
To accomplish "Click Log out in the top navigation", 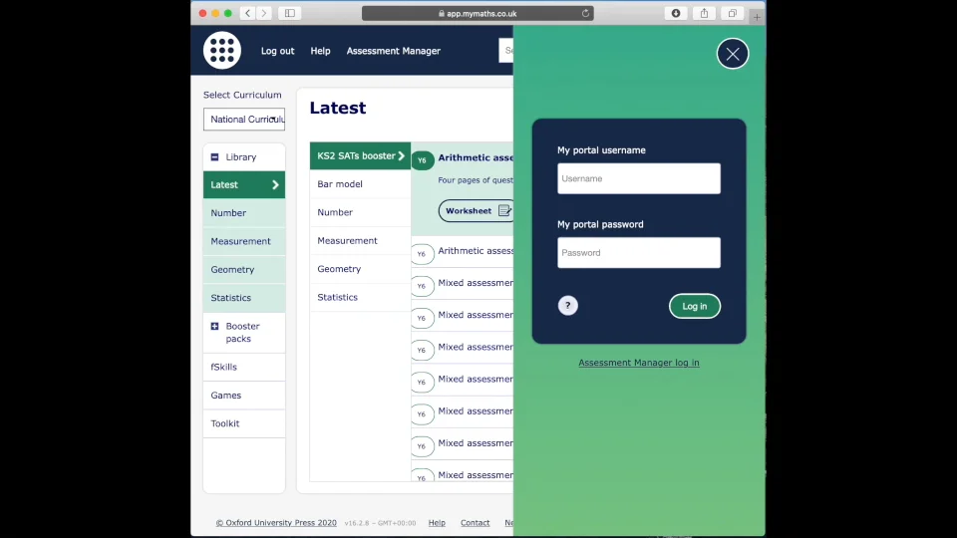I will (278, 51).
